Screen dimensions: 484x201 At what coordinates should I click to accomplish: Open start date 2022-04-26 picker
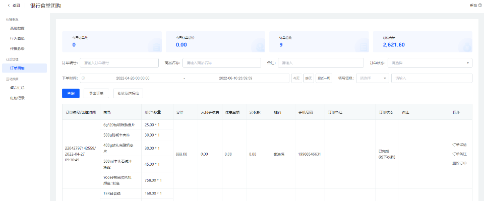133,78
